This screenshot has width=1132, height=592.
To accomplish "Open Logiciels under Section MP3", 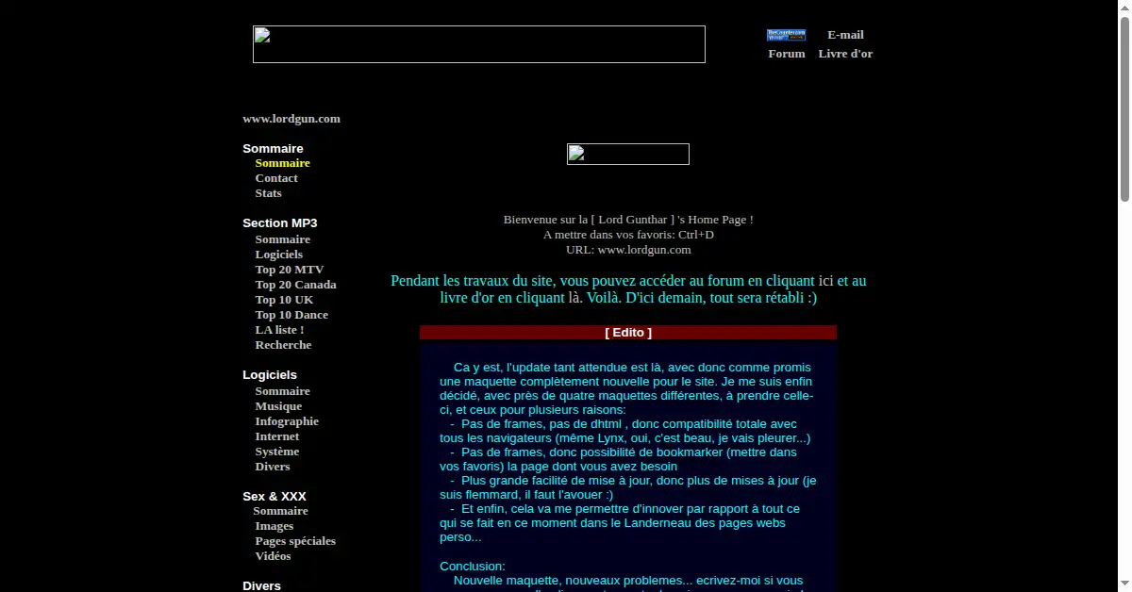I will (278, 255).
